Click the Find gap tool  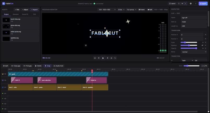pos(27,66)
